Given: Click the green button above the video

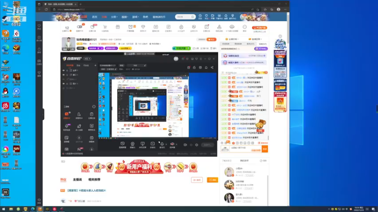Looking at the screenshot, I should tap(181, 49).
